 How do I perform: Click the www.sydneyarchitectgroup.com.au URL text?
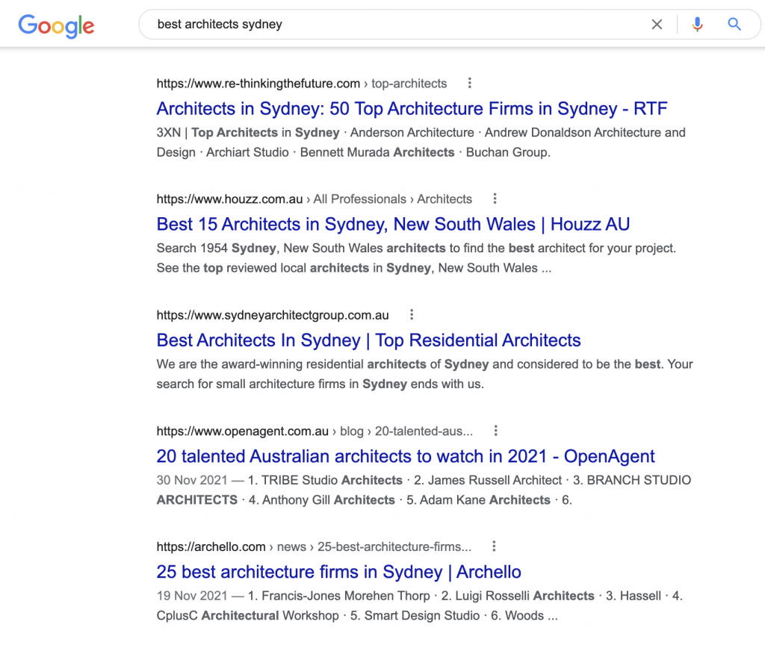(273, 315)
